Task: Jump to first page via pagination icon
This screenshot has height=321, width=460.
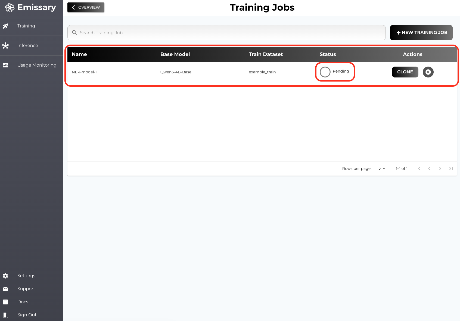Action: click(x=418, y=169)
